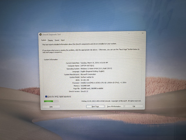The image size is (186, 140).
Task: Click the Help button
Action: tap(51, 107)
